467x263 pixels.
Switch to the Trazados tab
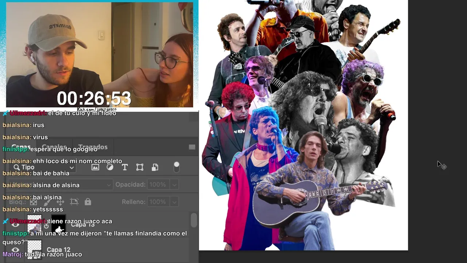(x=93, y=147)
